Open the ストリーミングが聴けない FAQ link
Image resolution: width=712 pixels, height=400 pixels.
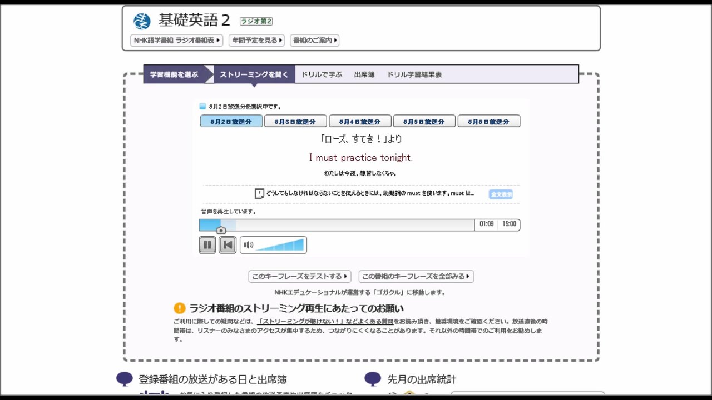click(325, 321)
